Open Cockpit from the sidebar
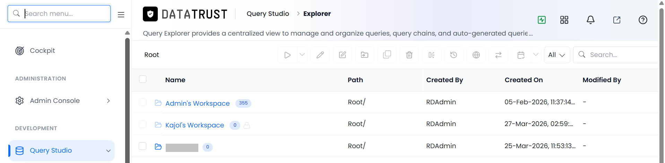Image resolution: width=665 pixels, height=163 pixels. tap(42, 50)
